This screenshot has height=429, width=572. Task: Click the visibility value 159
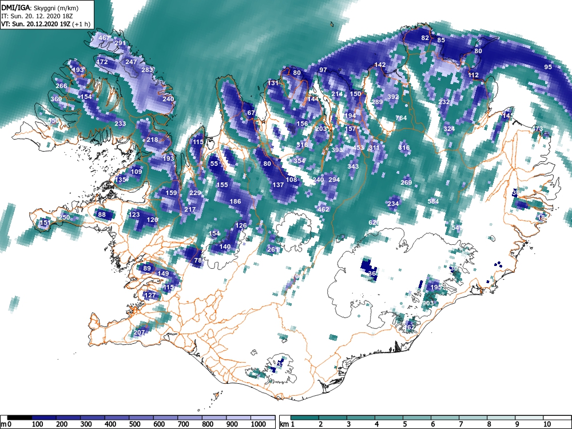tap(171, 193)
